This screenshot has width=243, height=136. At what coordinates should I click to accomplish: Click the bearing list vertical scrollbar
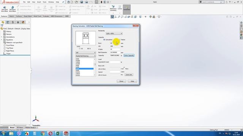(95, 67)
